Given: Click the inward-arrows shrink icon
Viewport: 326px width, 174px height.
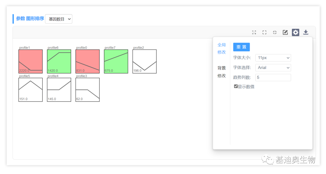Looking at the screenshot, I should click(275, 32).
